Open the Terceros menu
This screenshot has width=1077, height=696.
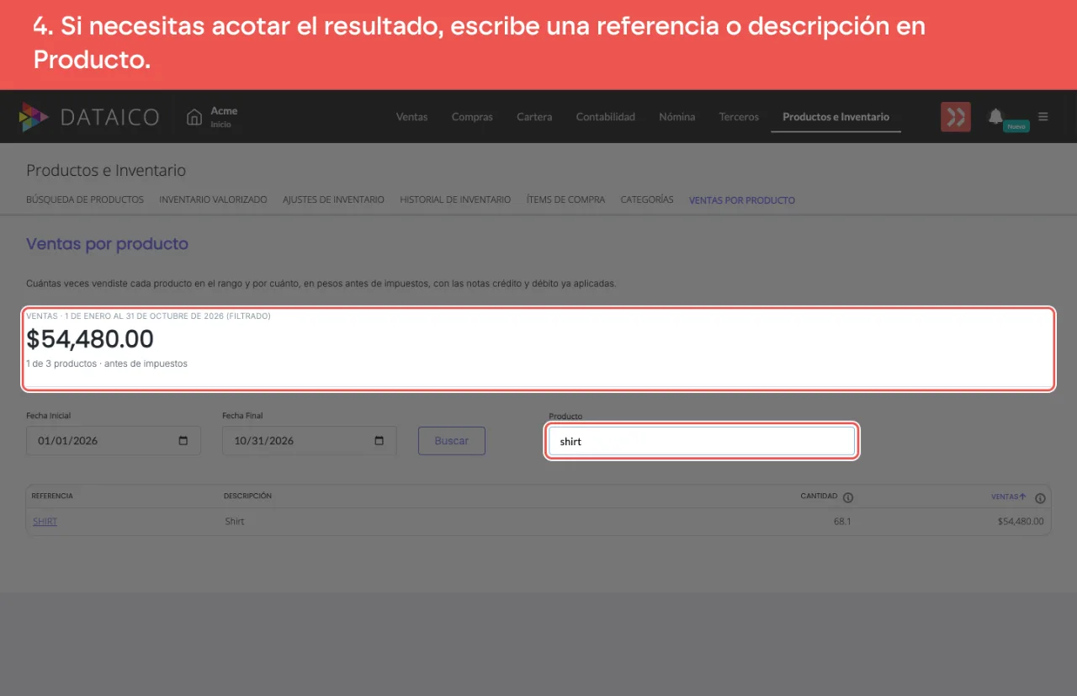point(739,117)
